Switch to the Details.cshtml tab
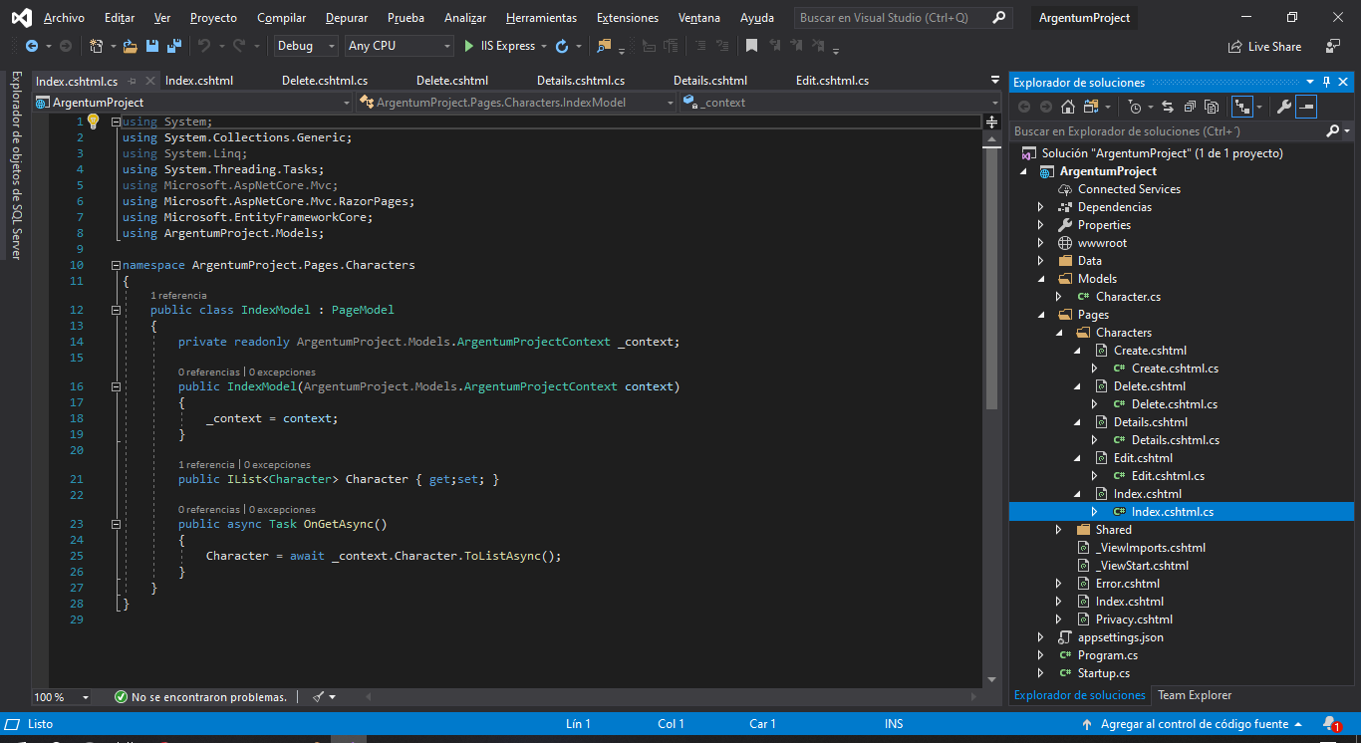The width and height of the screenshot is (1361, 743). point(710,80)
